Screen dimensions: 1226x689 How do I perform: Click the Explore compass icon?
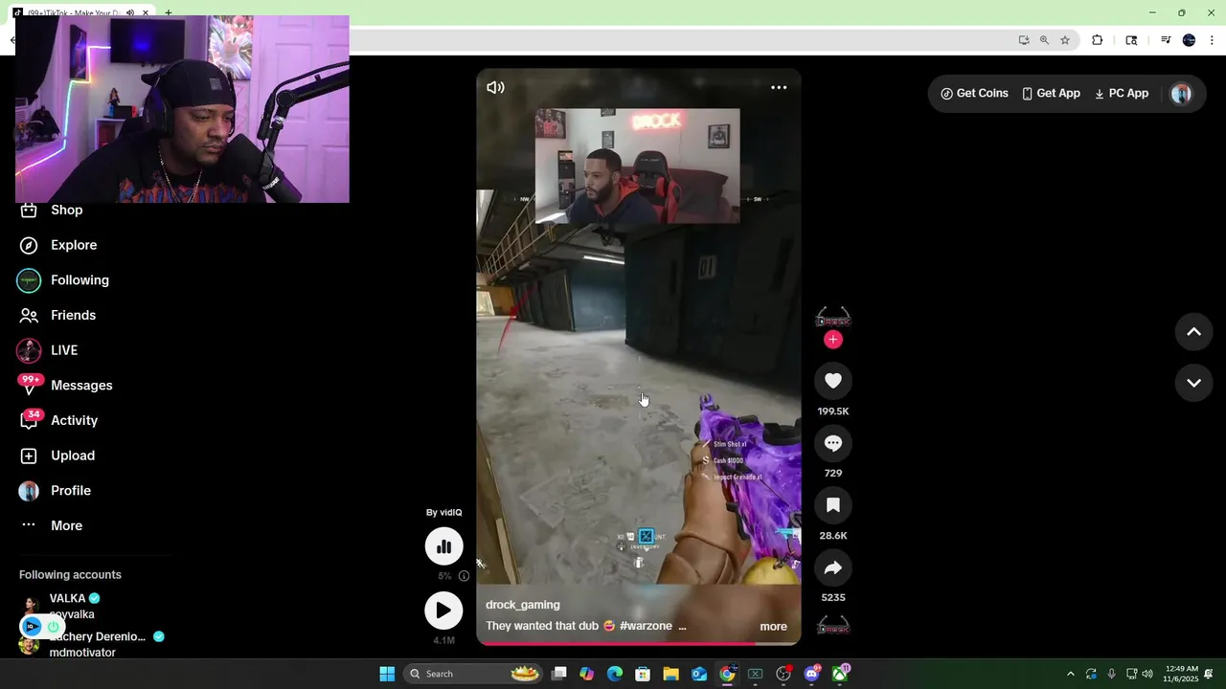coord(29,245)
